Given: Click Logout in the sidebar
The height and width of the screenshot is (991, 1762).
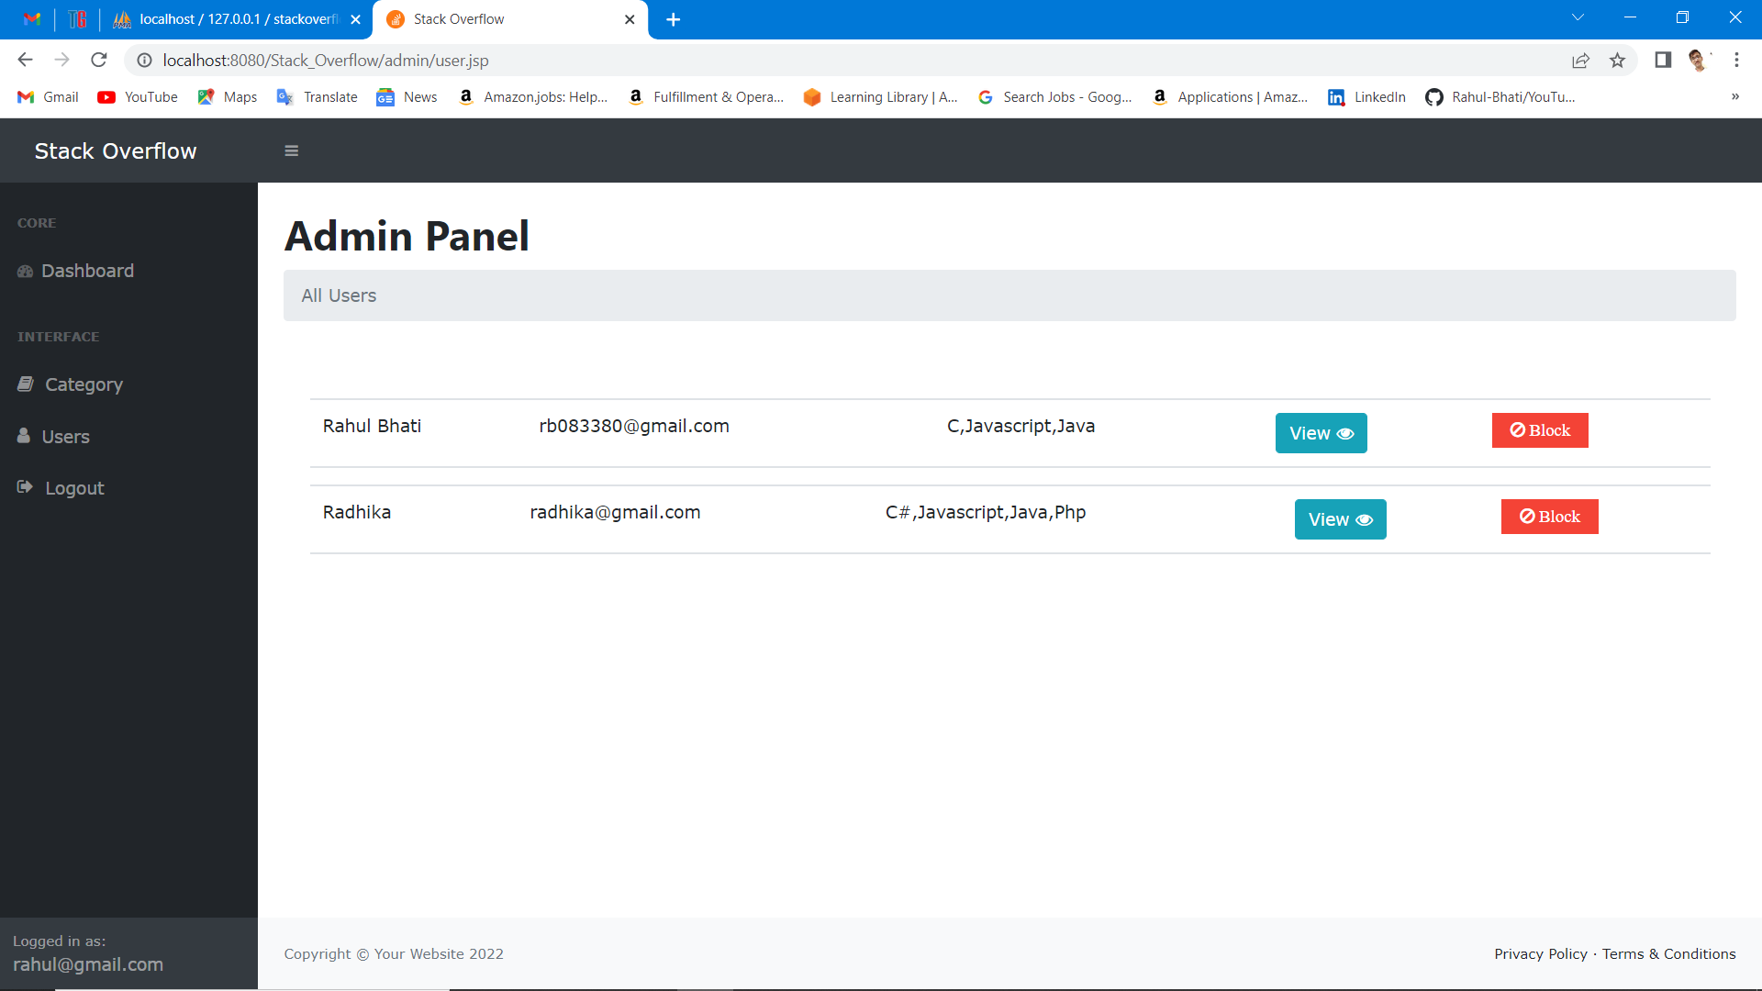Looking at the screenshot, I should (x=74, y=488).
